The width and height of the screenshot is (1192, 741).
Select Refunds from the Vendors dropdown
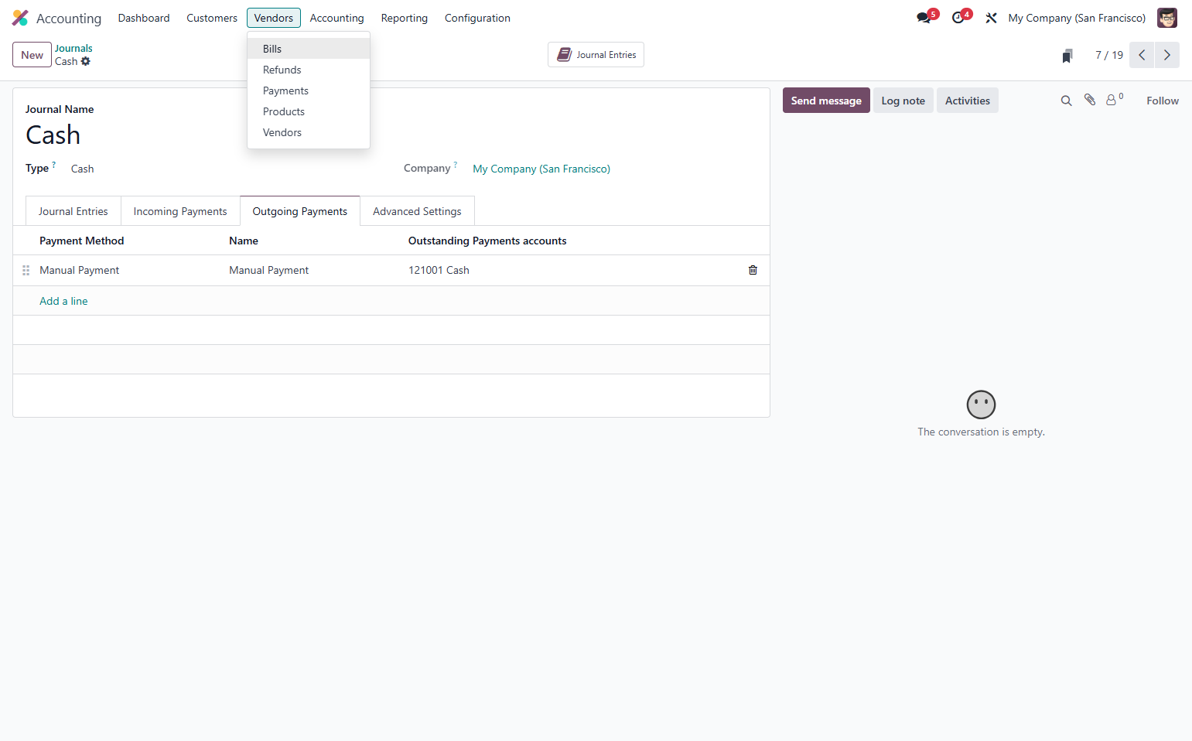(309, 70)
